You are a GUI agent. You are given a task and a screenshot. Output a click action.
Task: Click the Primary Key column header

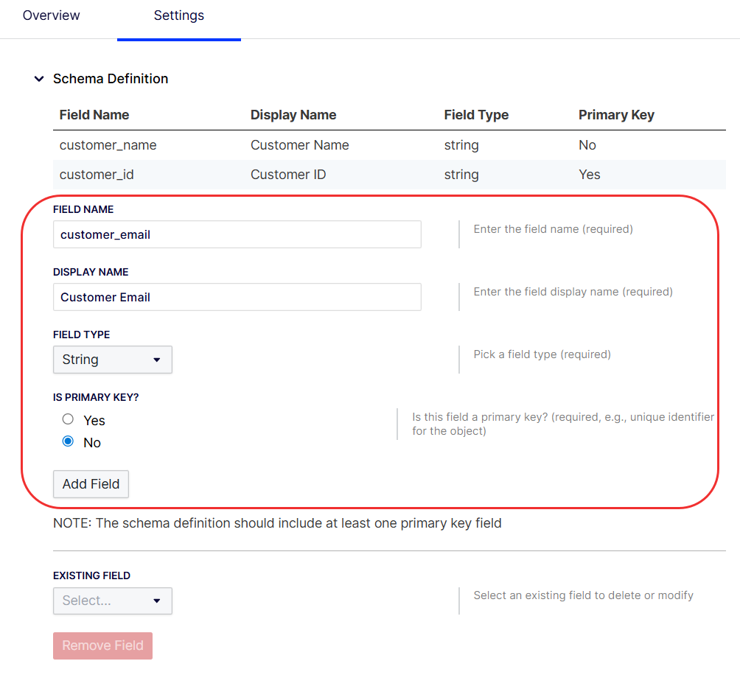click(615, 115)
